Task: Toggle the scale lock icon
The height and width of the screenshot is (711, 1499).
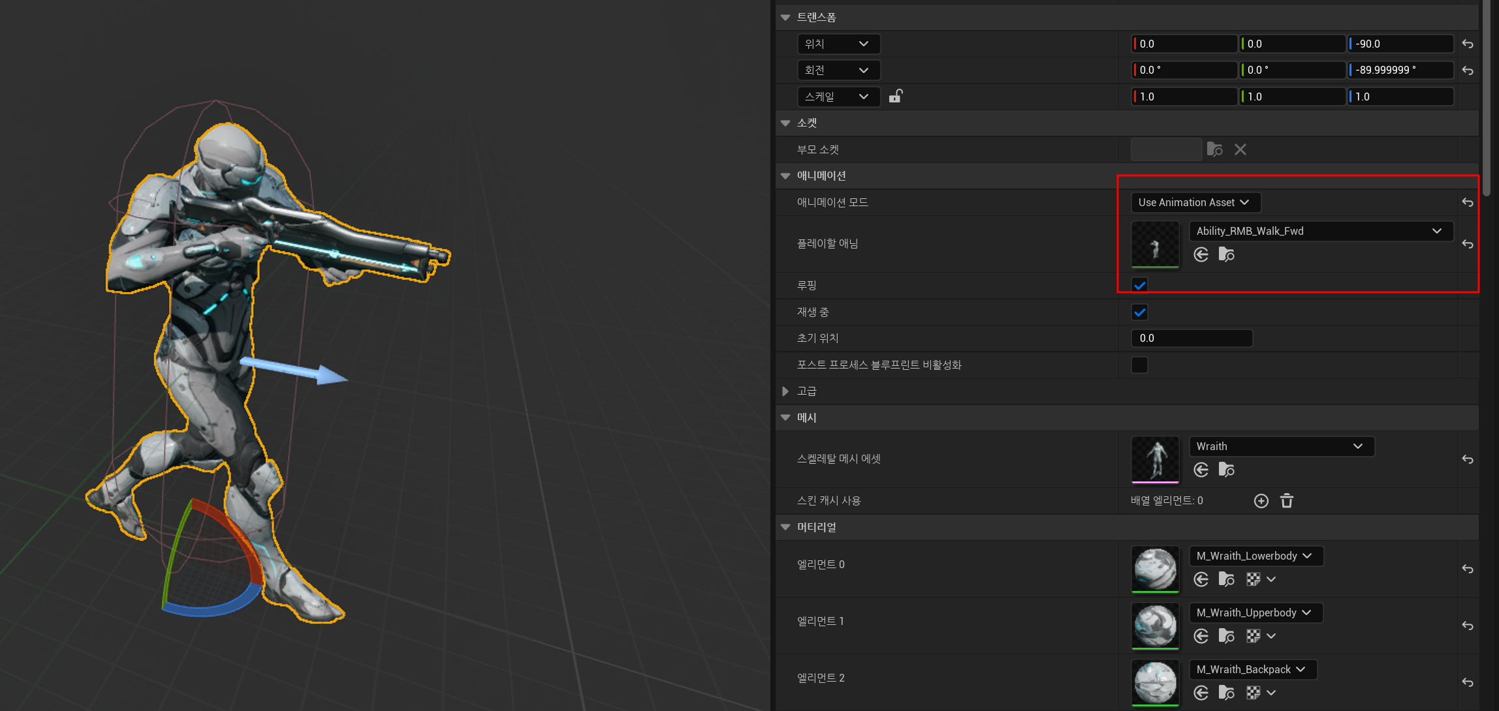Action: (x=895, y=97)
